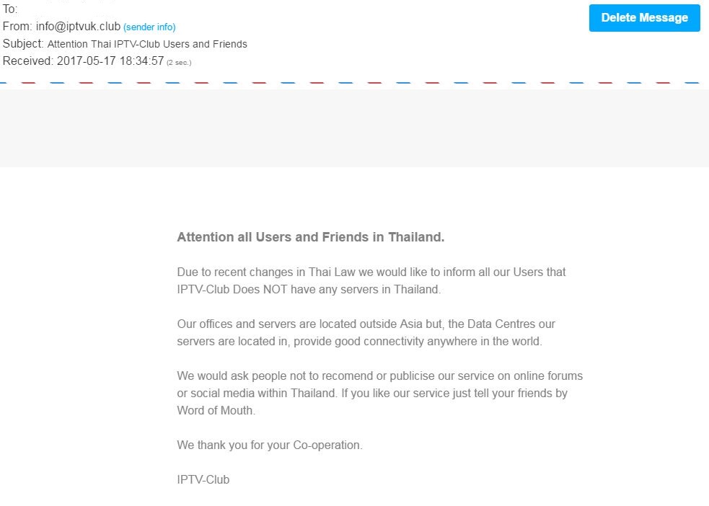Click the To: field label
This screenshot has height=506, width=709.
pyautogui.click(x=10, y=9)
